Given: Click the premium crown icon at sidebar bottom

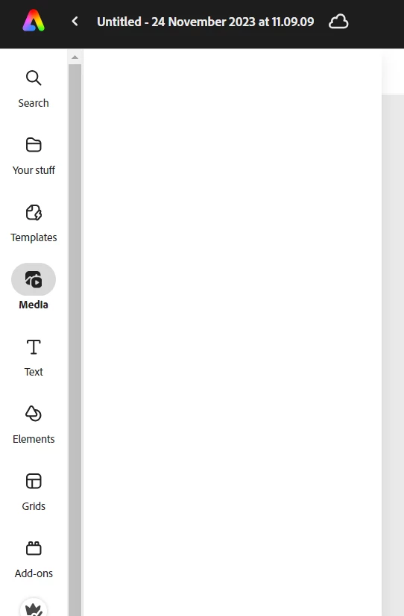Looking at the screenshot, I should point(34,608).
